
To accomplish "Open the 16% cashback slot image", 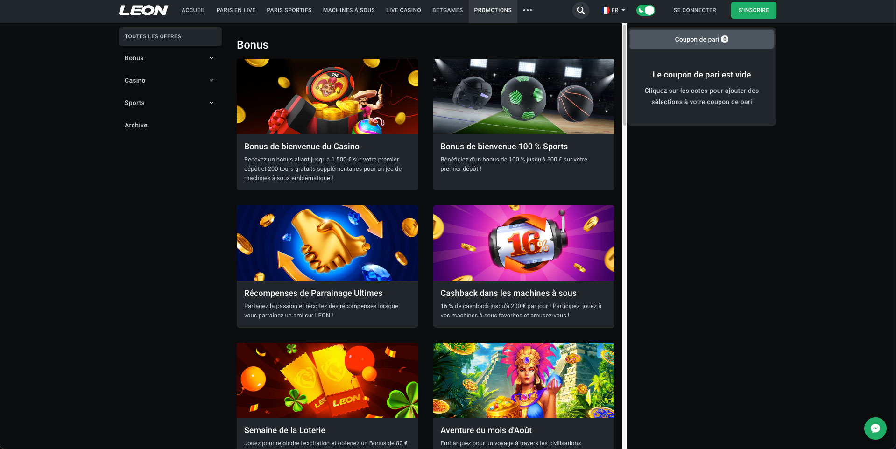I will coord(523,243).
